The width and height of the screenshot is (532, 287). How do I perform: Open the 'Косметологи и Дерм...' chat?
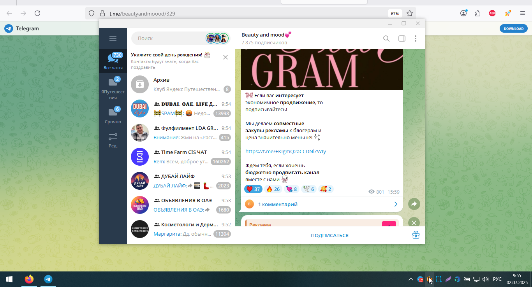(181, 229)
